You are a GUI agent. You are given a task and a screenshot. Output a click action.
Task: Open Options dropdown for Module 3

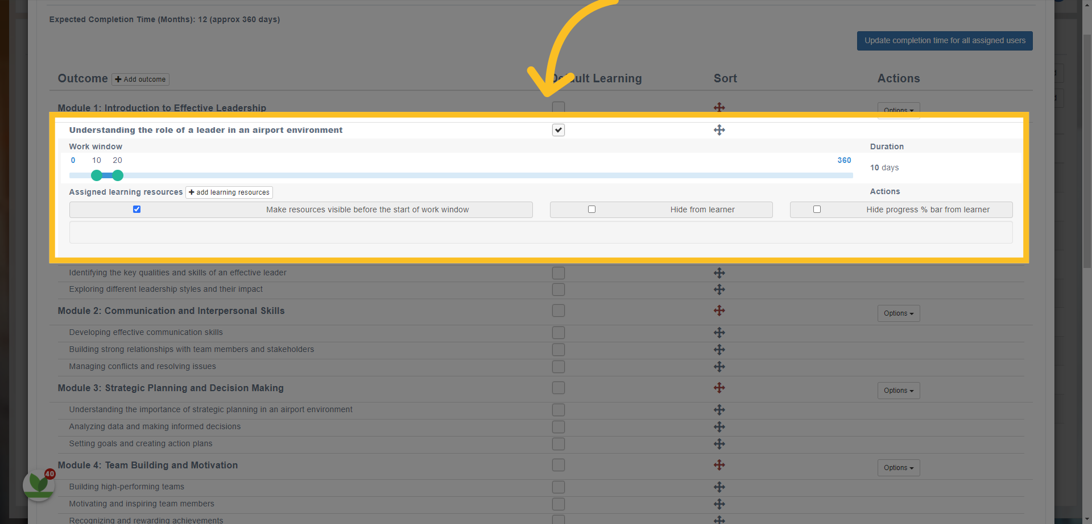tap(899, 391)
